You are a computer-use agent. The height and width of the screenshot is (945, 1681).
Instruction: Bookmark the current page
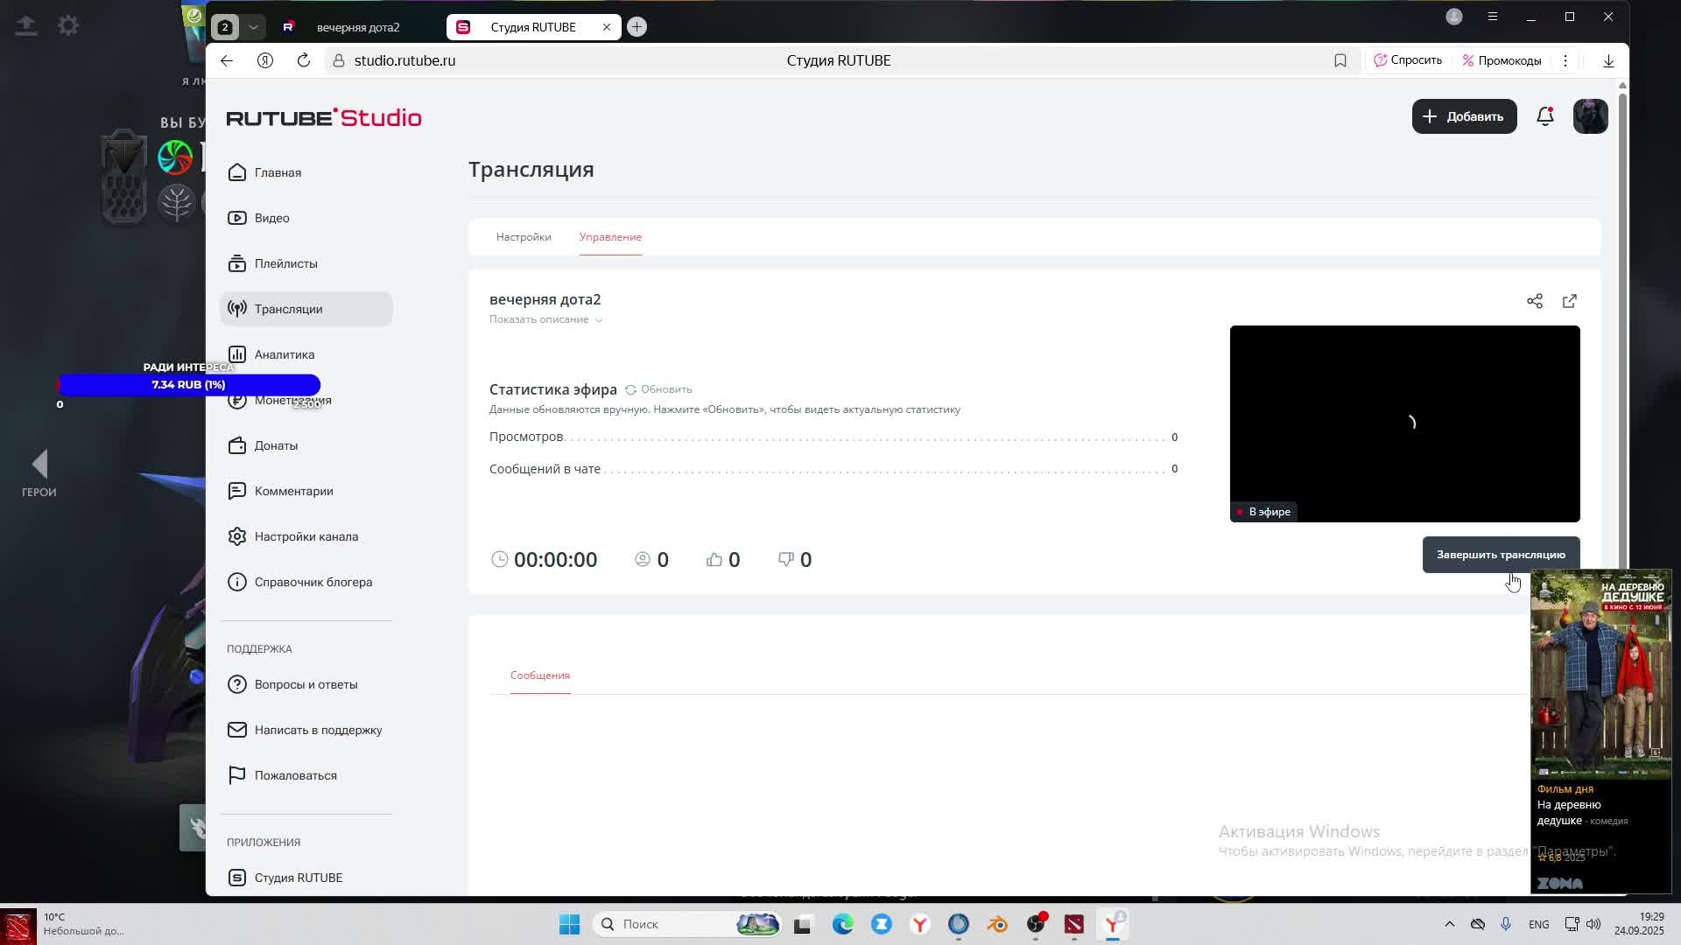tap(1340, 60)
